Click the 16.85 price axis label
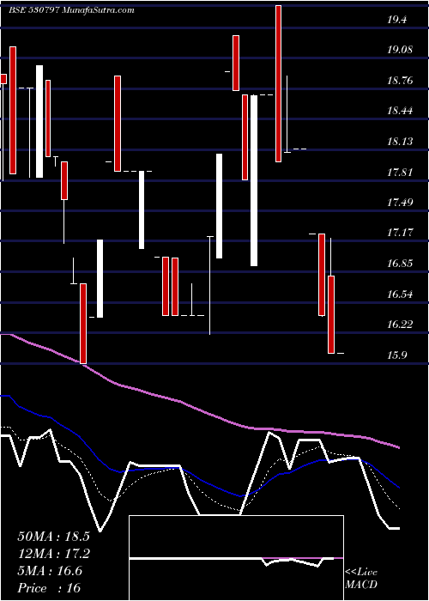Image resolution: width=429 pixels, height=601 pixels. (x=400, y=264)
